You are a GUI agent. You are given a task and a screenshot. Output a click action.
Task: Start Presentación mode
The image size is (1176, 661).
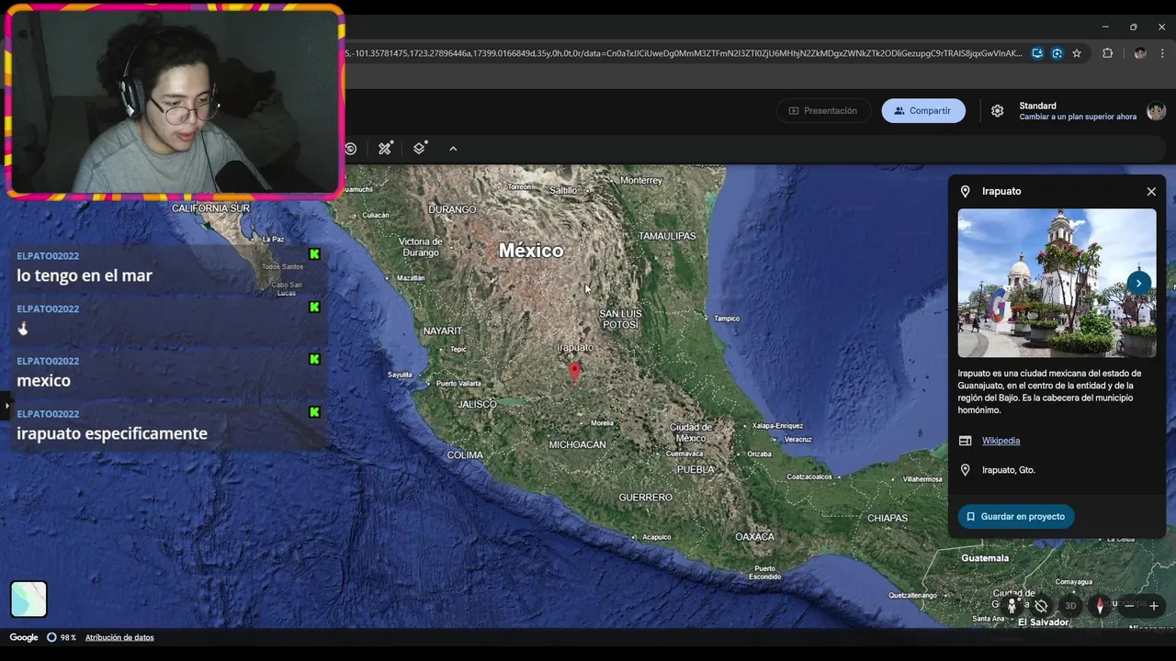point(823,111)
